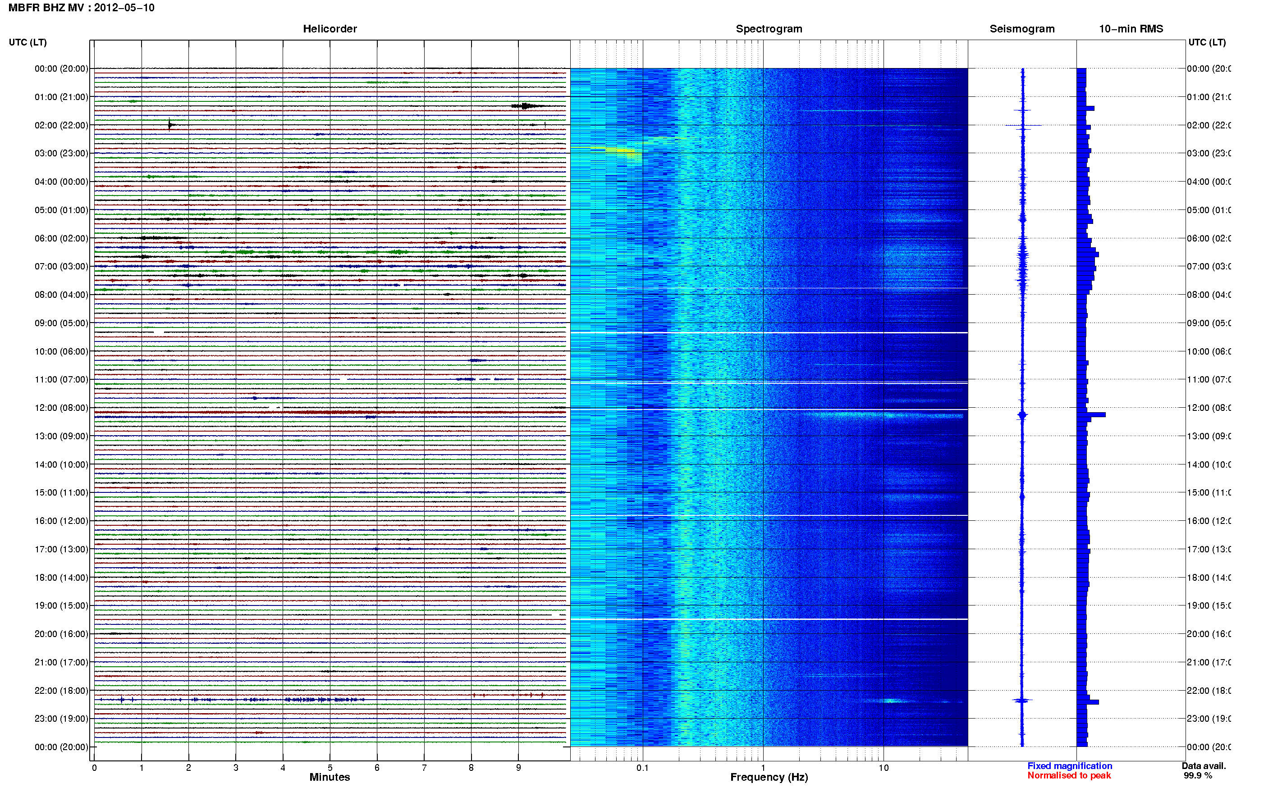Click the '21:00 (17:00)' label on the left time axis
The image size is (1282, 801).
click(61, 663)
